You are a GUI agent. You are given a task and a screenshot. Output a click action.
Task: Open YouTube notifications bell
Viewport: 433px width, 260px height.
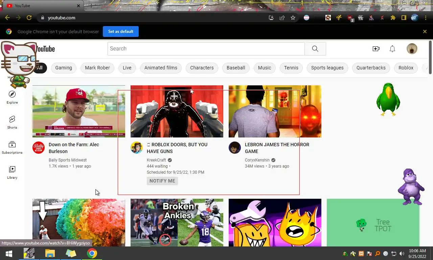point(392,49)
